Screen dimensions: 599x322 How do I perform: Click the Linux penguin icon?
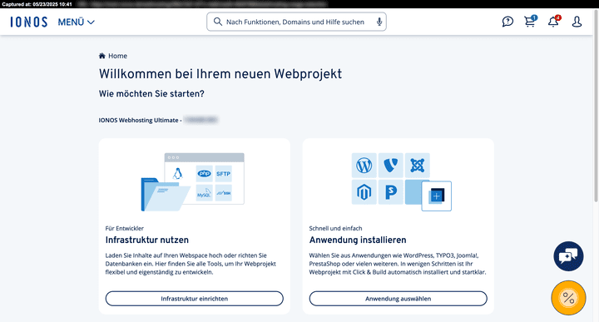tap(177, 174)
